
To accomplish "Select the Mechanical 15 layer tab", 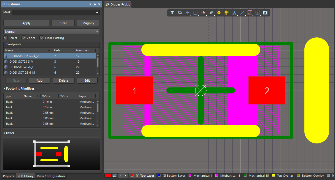I will [x=256, y=176].
